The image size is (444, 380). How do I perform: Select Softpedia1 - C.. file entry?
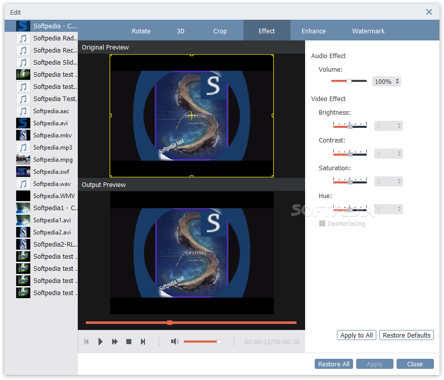pyautogui.click(x=41, y=208)
